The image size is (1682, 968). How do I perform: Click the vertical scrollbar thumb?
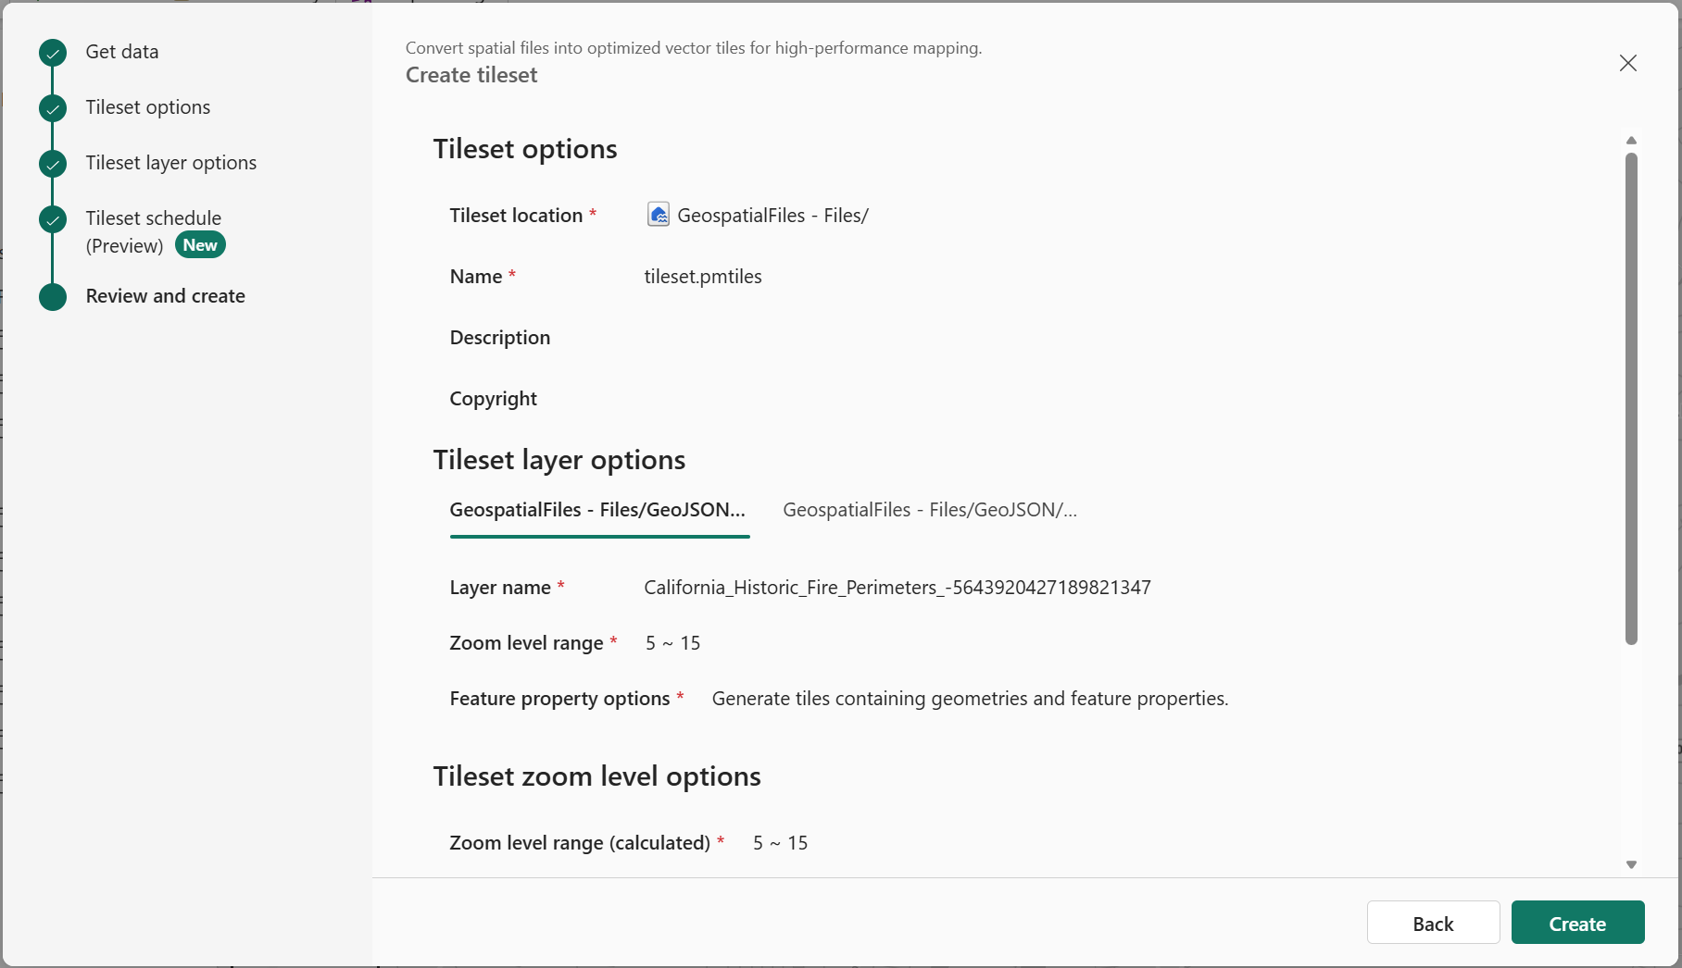[x=1631, y=399]
